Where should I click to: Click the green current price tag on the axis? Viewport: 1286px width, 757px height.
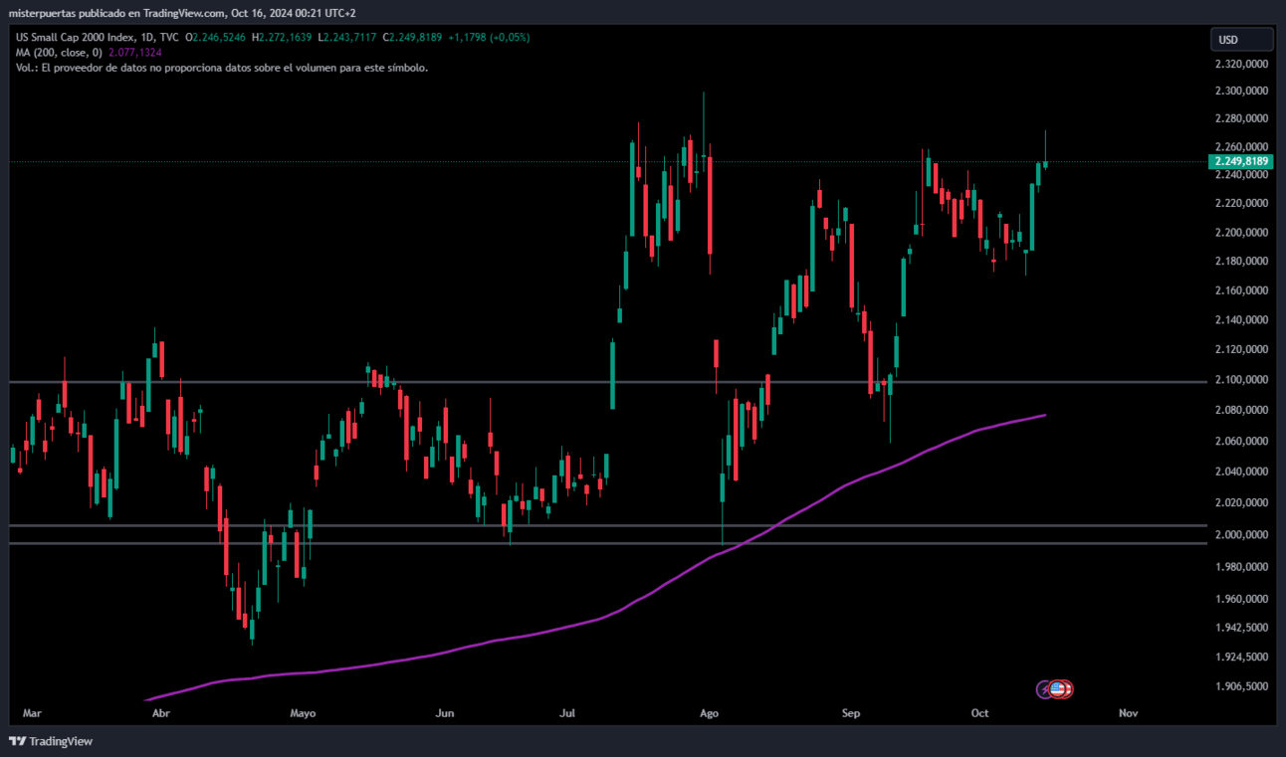[x=1241, y=161]
